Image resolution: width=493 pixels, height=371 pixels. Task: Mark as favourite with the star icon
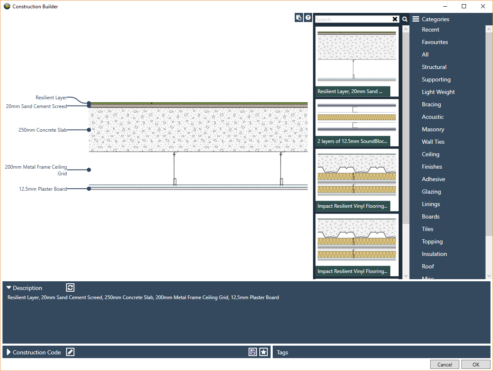pos(263,352)
